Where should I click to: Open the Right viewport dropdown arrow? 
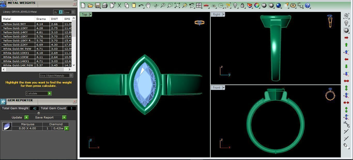[x=224, y=14]
